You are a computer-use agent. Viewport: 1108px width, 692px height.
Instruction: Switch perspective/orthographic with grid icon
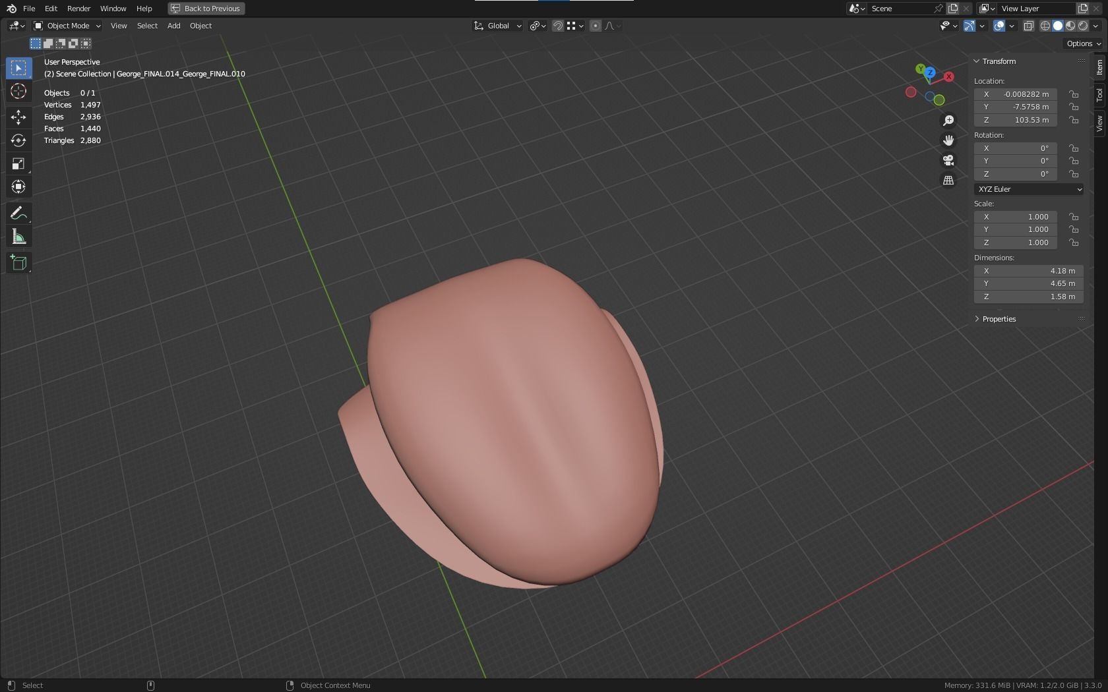[x=948, y=180]
